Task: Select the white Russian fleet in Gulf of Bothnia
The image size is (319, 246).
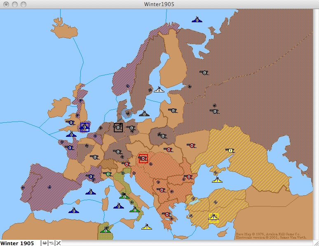Action: click(x=159, y=89)
